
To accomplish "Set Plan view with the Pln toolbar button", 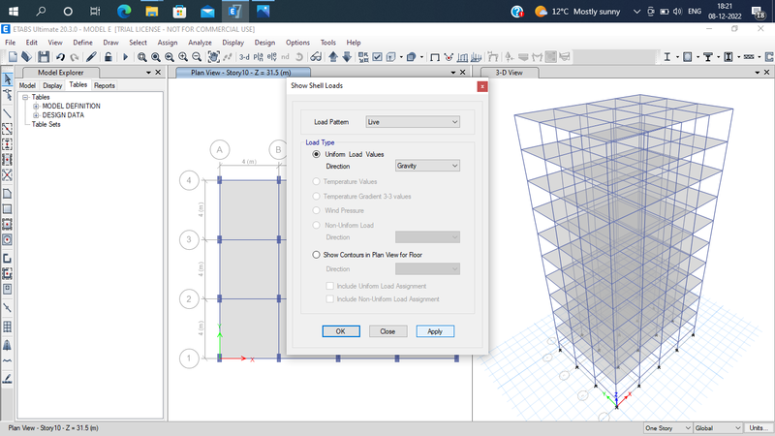I will [x=258, y=57].
